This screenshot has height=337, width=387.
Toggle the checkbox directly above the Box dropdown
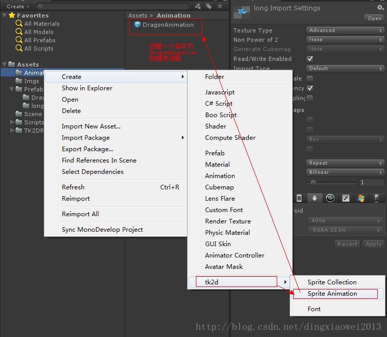coord(310,130)
